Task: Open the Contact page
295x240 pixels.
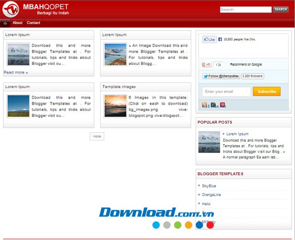Action: [33, 23]
